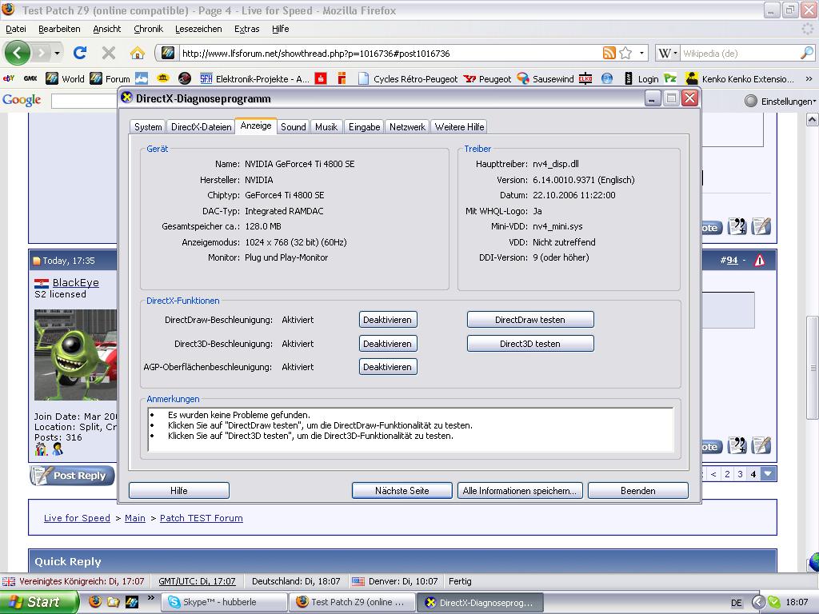Expand quick launch chevron in taskbar
This screenshot has height=614, width=819.
[151, 597]
